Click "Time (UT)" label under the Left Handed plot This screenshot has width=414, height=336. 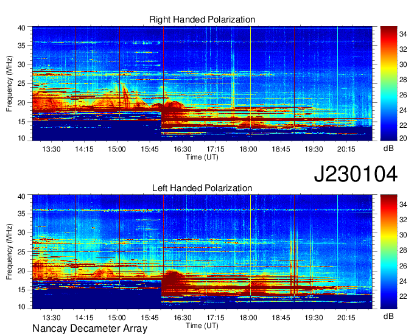(202, 326)
